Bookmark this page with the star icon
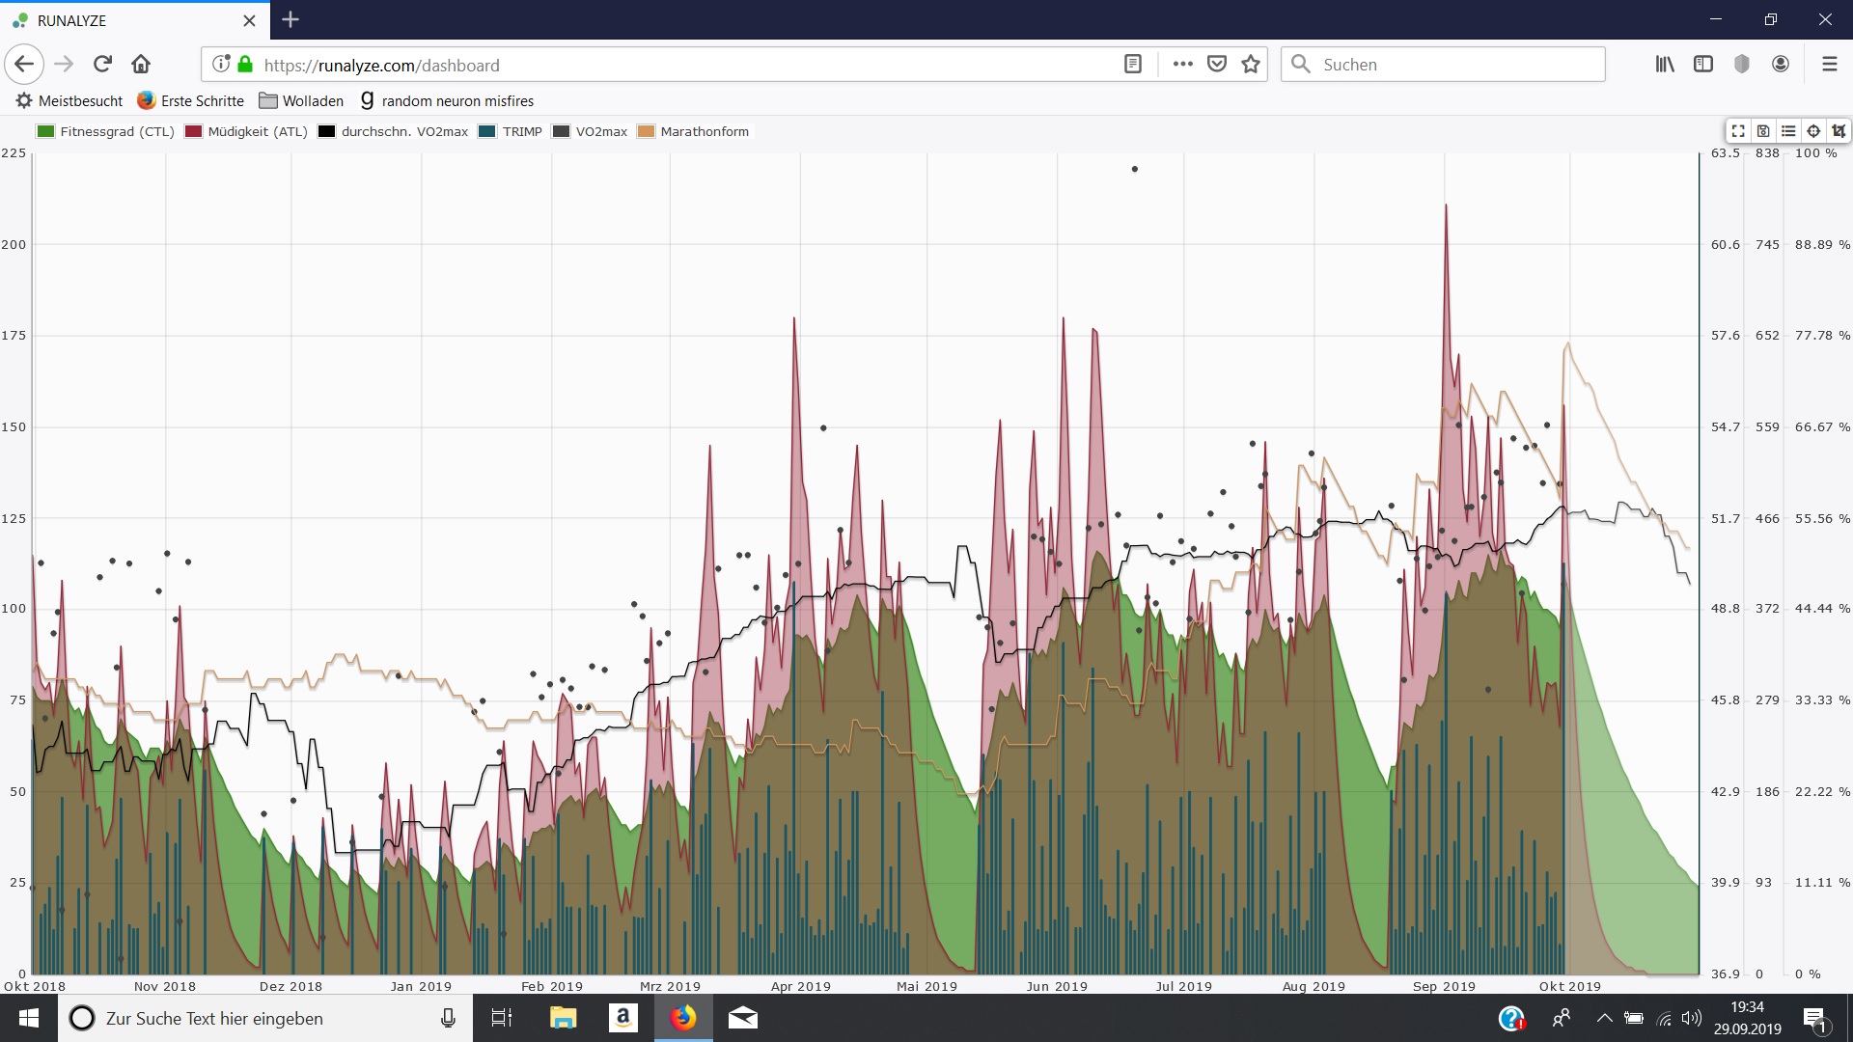Image resolution: width=1853 pixels, height=1042 pixels. (x=1251, y=65)
